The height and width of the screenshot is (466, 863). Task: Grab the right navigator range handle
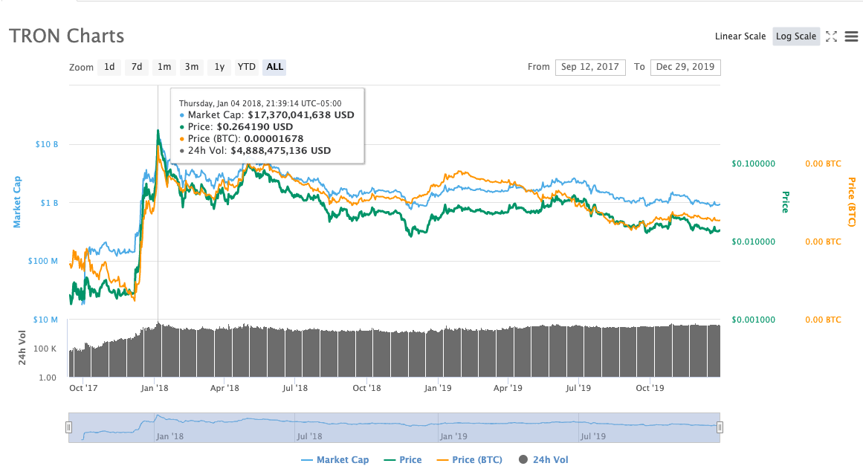tap(720, 427)
